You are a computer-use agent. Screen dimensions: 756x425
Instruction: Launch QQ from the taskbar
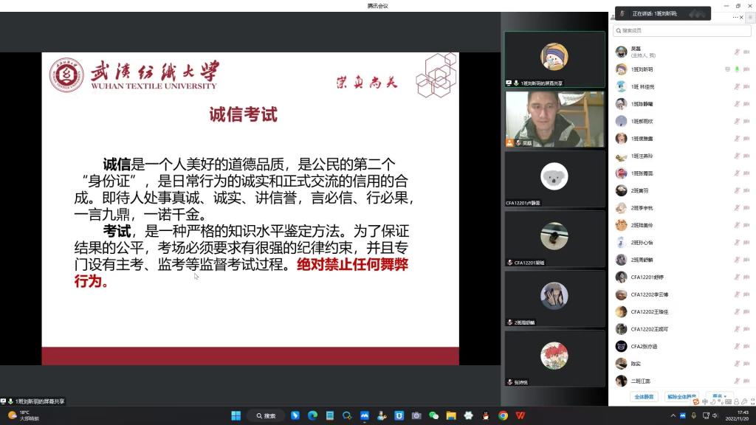coord(486,415)
